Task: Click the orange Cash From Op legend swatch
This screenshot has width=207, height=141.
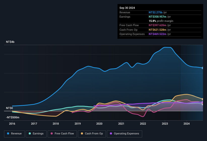Action: (82, 133)
